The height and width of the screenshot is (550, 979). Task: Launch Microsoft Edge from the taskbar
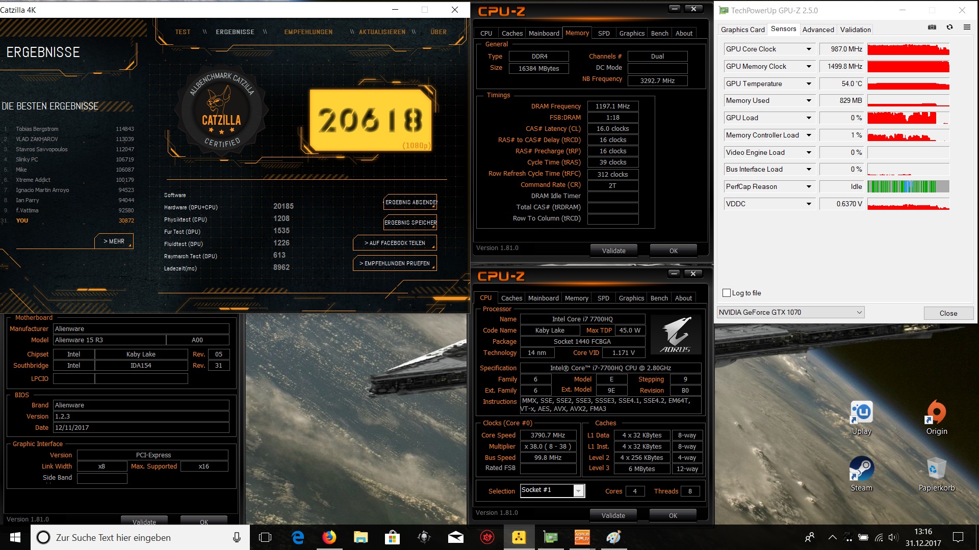coord(298,537)
